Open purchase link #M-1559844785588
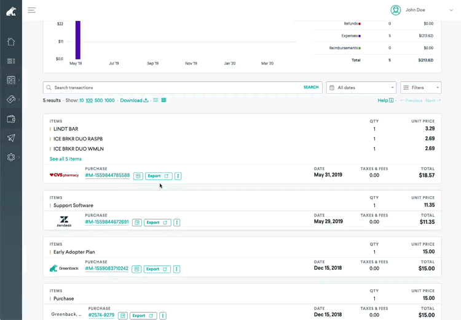Screen dimensions: 461x320 point(108,175)
